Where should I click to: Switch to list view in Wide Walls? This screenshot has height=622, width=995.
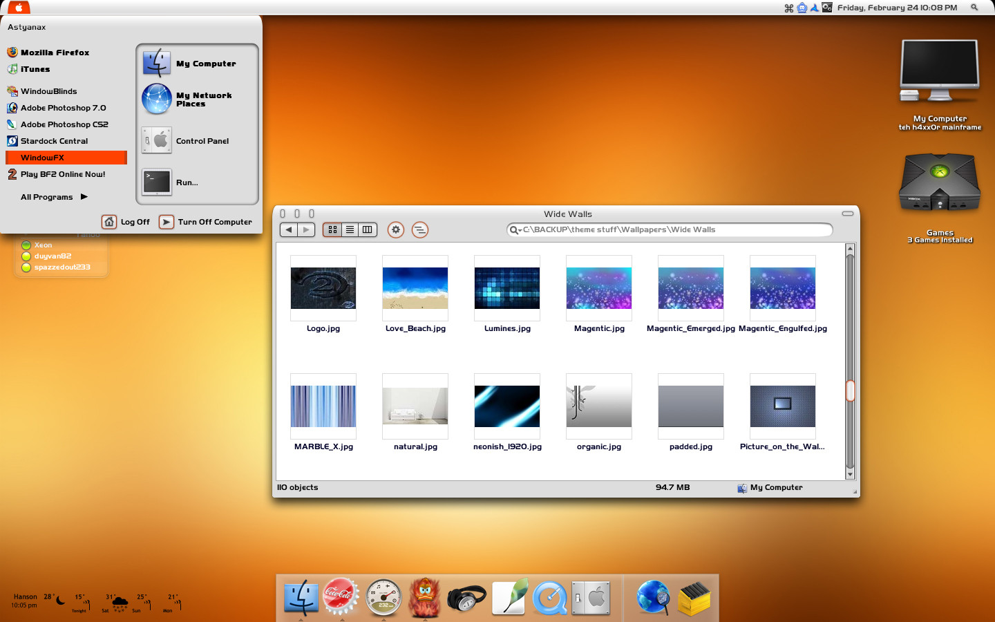[350, 230]
